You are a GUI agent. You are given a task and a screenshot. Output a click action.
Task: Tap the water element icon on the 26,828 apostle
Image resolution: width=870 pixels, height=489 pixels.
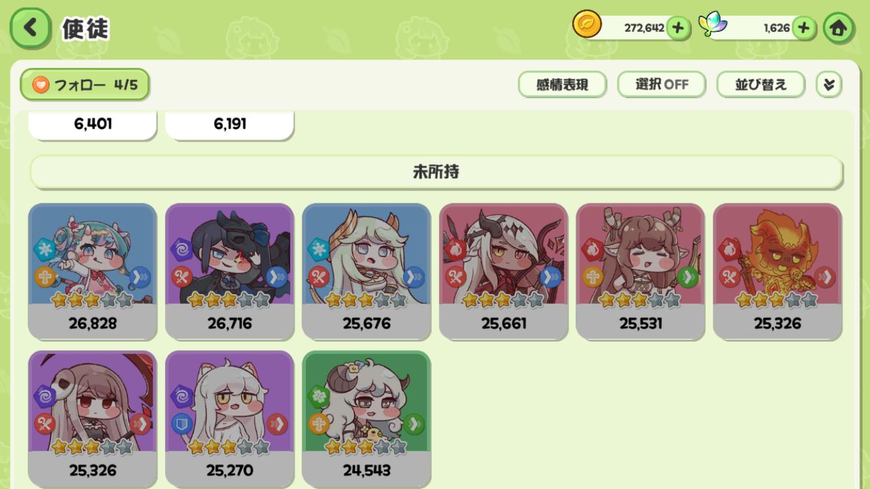point(44,250)
